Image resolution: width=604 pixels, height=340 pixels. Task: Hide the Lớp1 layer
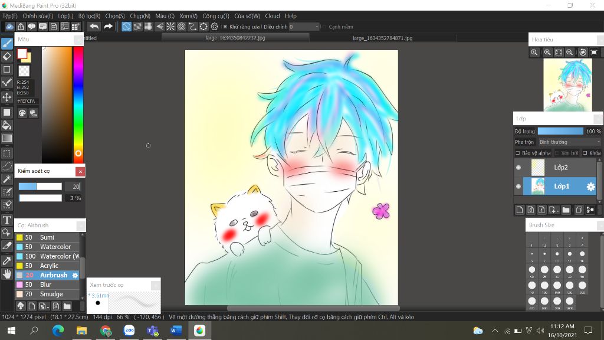click(518, 187)
